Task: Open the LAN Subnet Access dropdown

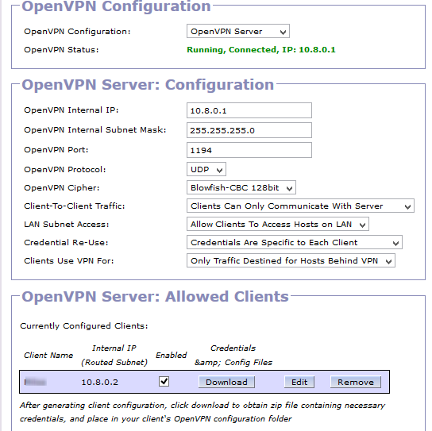Action: (278, 224)
